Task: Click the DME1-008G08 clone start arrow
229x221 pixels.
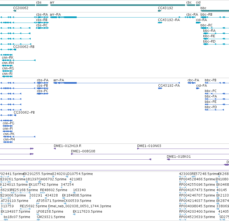Action: pyautogui.click(x=72, y=154)
